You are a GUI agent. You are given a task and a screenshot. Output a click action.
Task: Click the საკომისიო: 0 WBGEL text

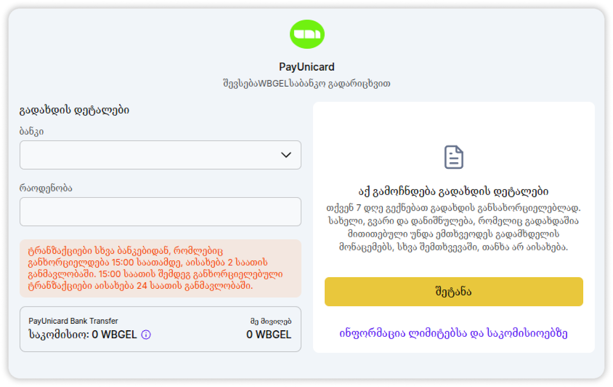point(82,334)
